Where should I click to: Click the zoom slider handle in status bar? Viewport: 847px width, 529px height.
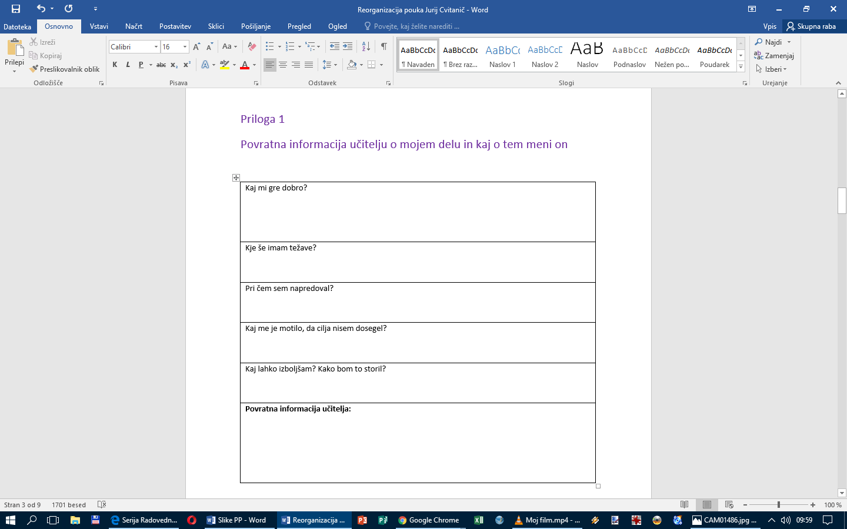pos(778,505)
